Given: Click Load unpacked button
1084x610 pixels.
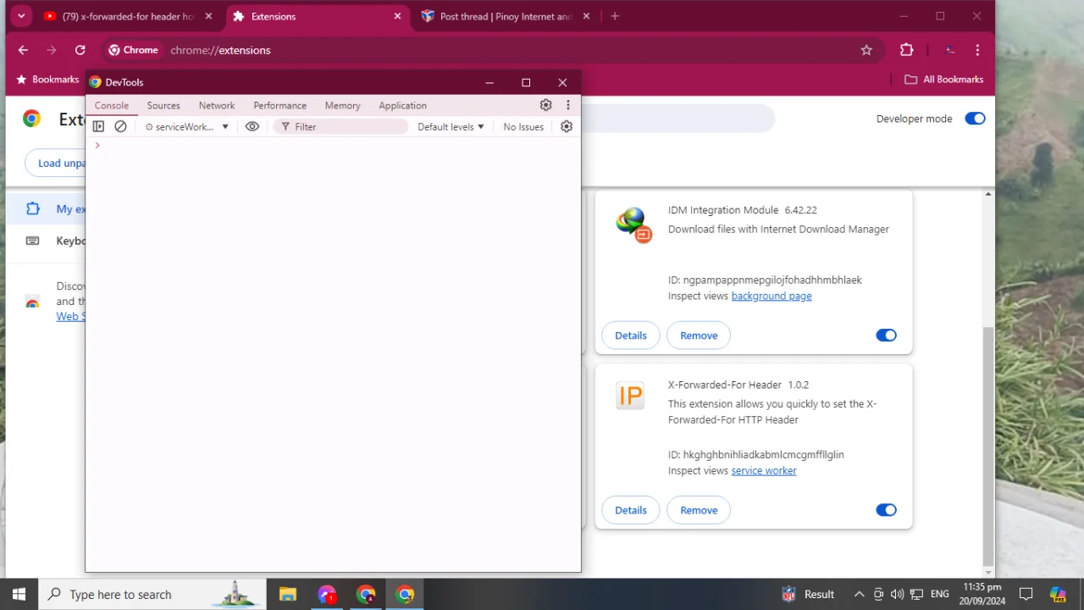Looking at the screenshot, I should 56,163.
